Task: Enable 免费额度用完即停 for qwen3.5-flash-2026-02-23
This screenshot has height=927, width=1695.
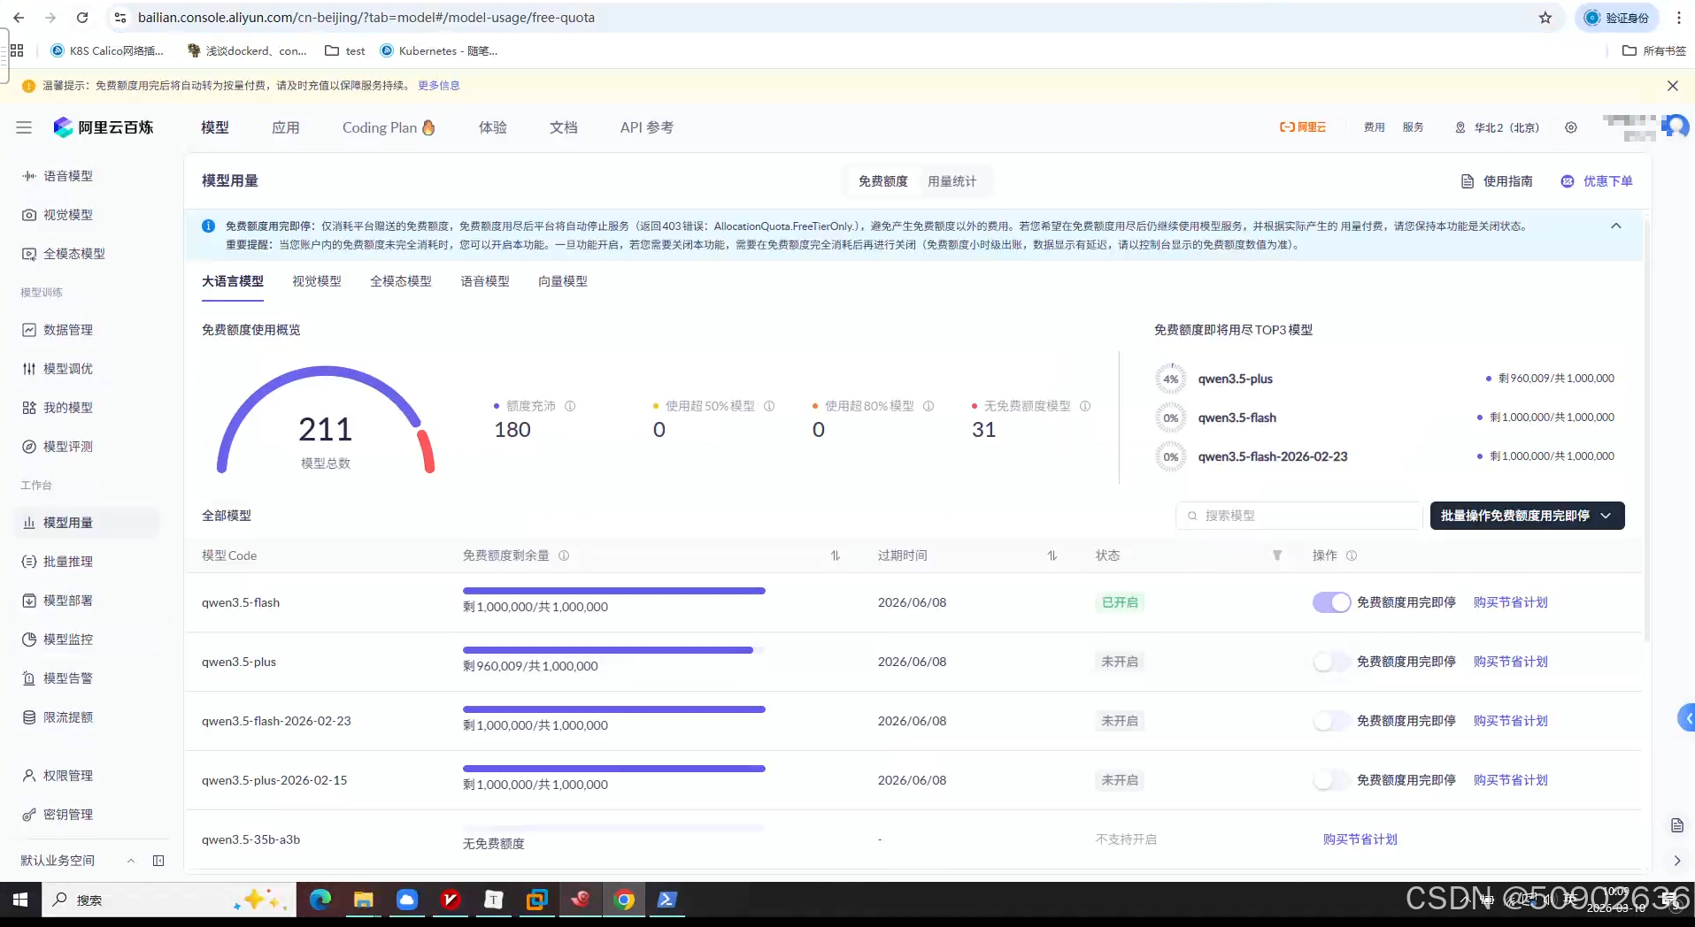Action: [x=1331, y=721]
